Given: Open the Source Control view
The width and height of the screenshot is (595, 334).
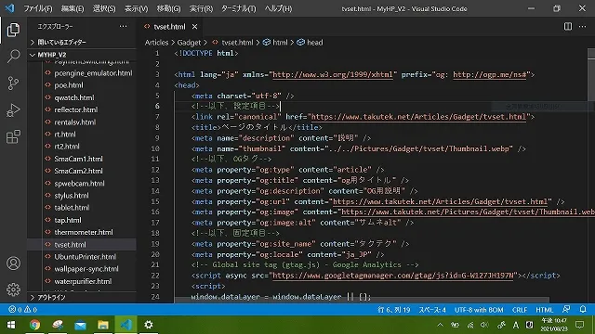Looking at the screenshot, I should (13, 83).
